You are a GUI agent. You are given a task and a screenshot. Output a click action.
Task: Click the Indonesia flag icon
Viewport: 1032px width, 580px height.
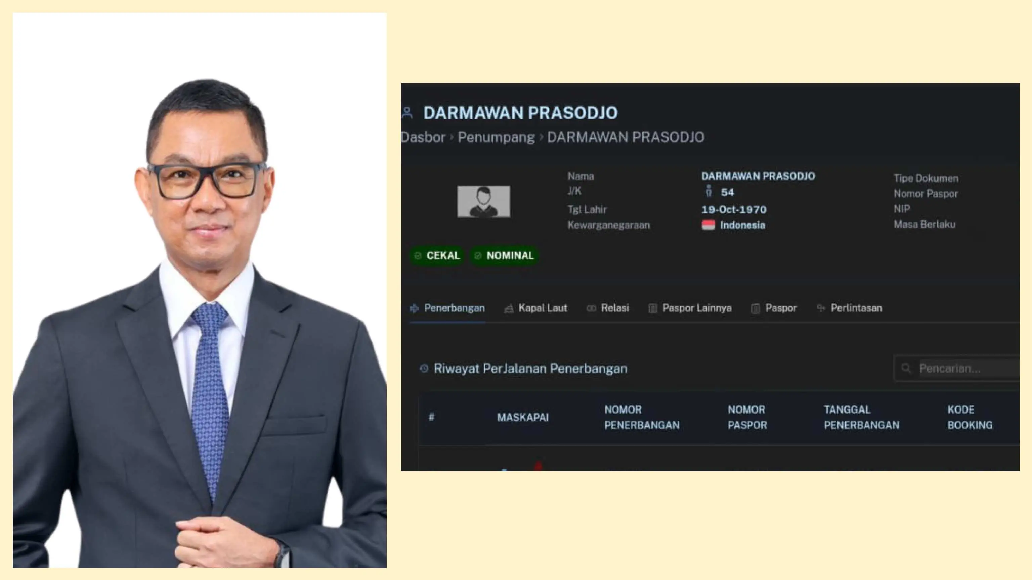coord(708,225)
